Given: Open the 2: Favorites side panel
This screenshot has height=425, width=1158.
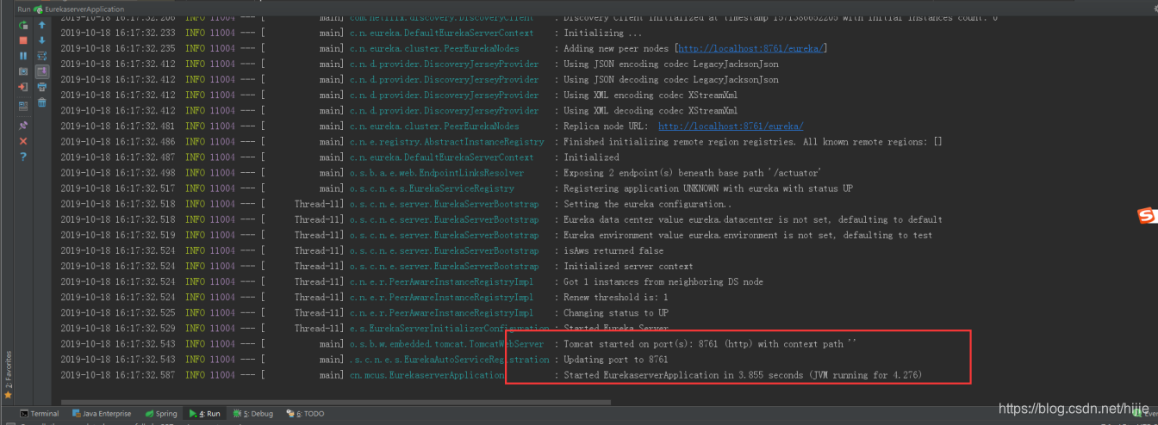Looking at the screenshot, I should [x=9, y=373].
